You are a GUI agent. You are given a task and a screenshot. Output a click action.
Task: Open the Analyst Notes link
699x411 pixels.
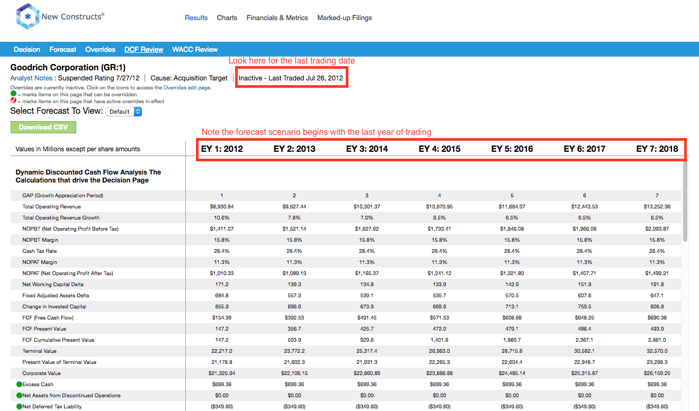pos(32,78)
